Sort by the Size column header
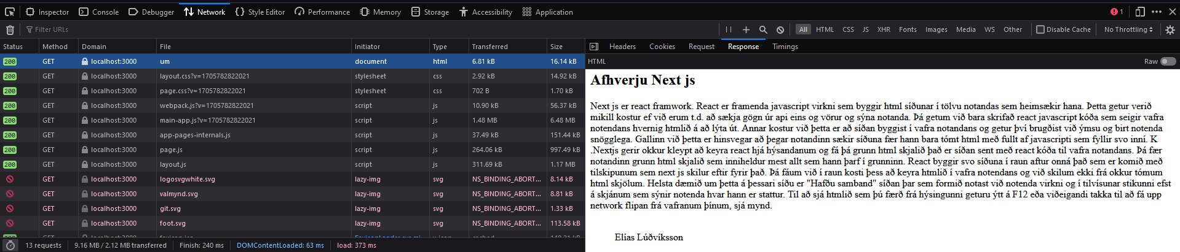 click(566, 47)
